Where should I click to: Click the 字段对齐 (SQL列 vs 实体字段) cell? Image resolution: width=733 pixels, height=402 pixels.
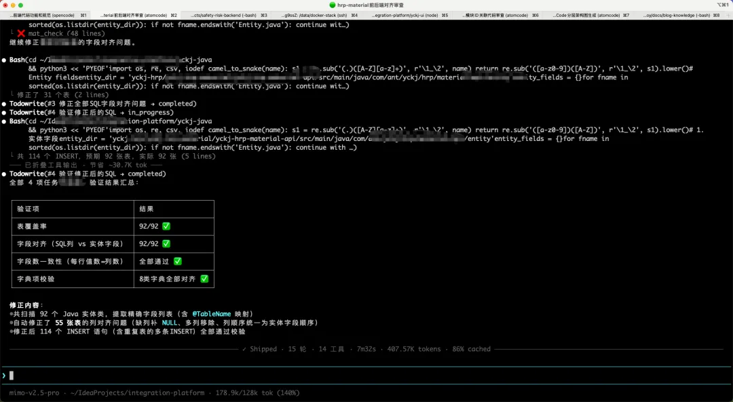pos(73,244)
